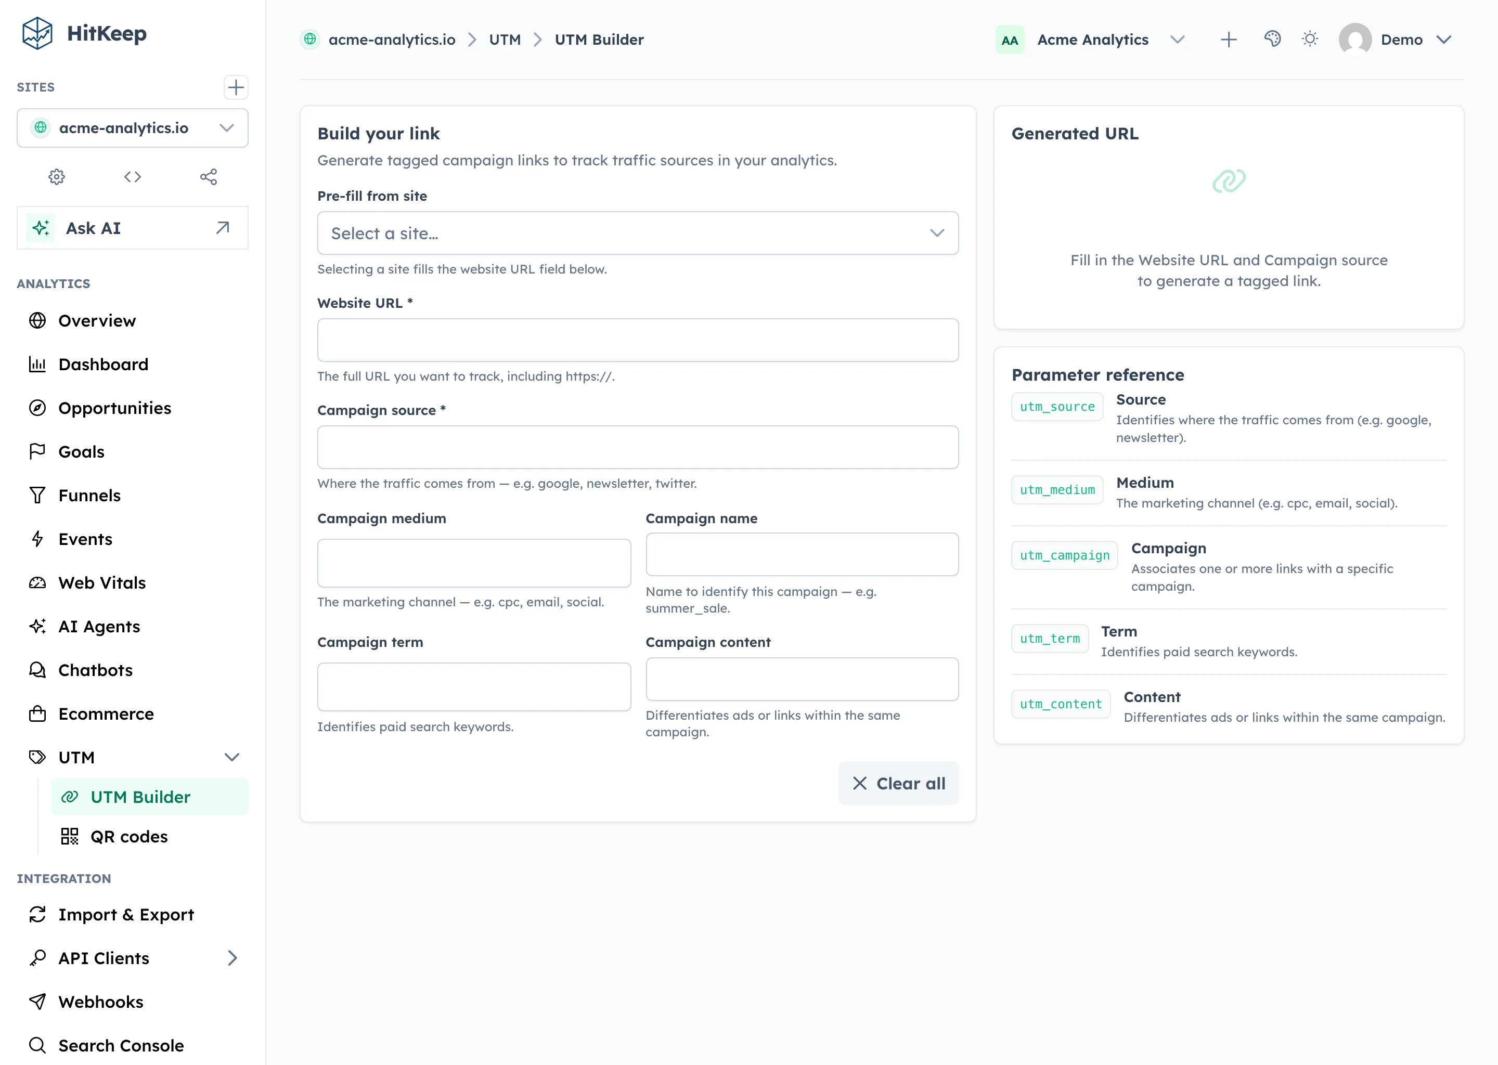Open the Dashboard page

(133, 365)
